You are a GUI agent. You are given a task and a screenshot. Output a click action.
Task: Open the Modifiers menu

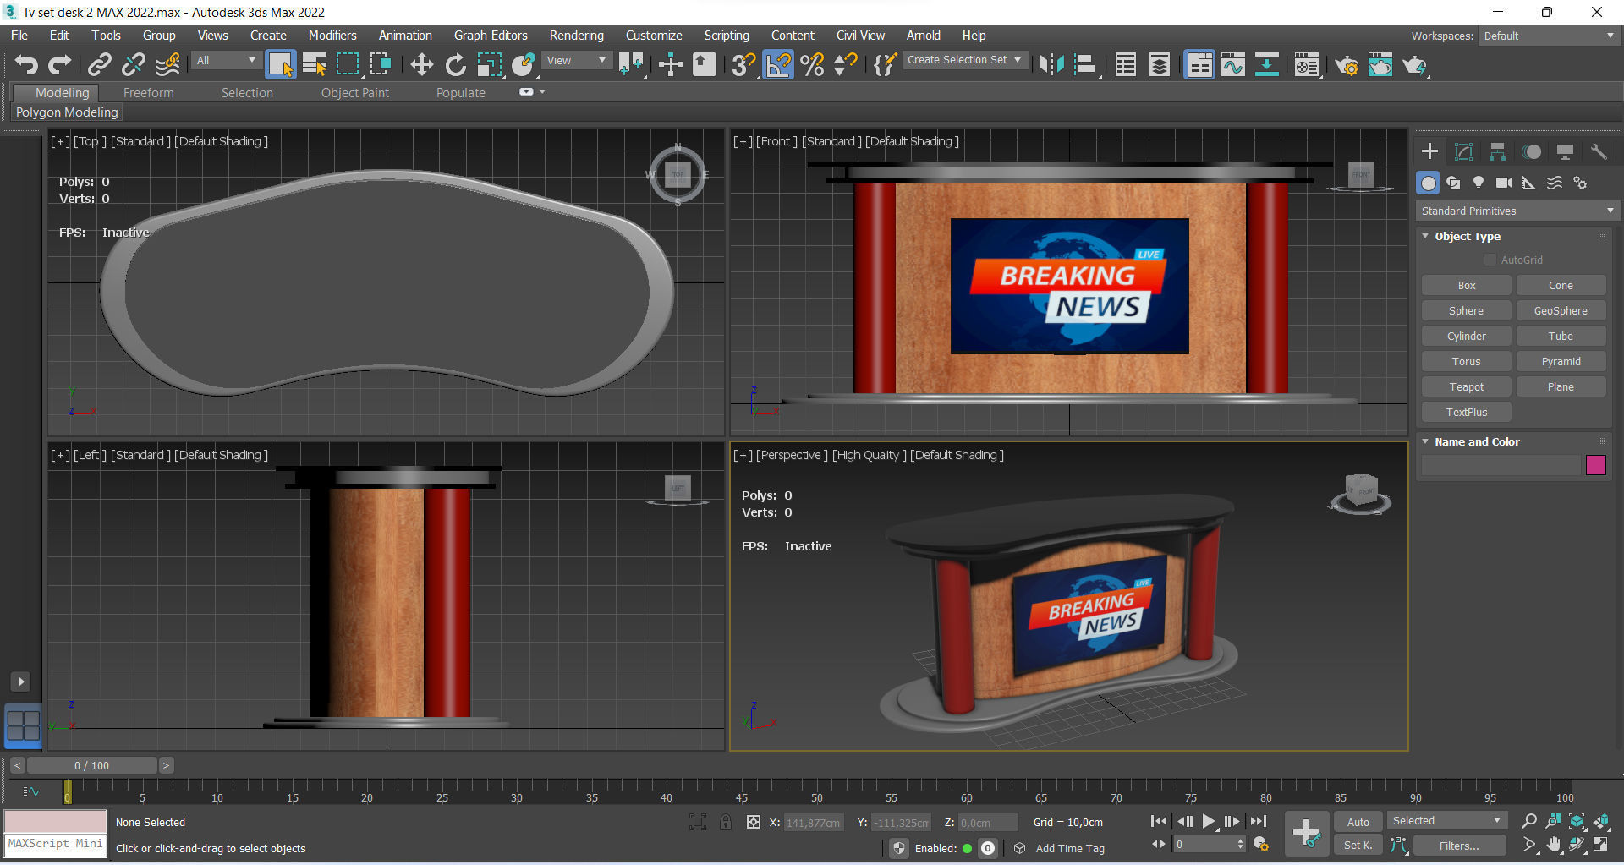click(332, 36)
